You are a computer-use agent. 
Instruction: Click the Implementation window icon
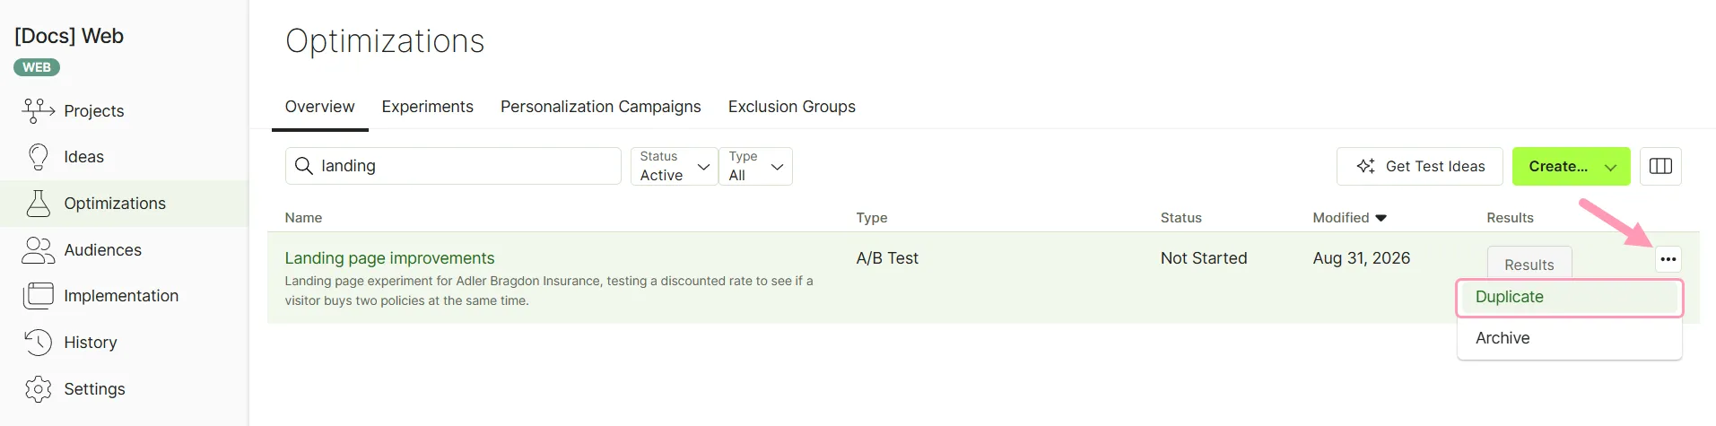(38, 296)
